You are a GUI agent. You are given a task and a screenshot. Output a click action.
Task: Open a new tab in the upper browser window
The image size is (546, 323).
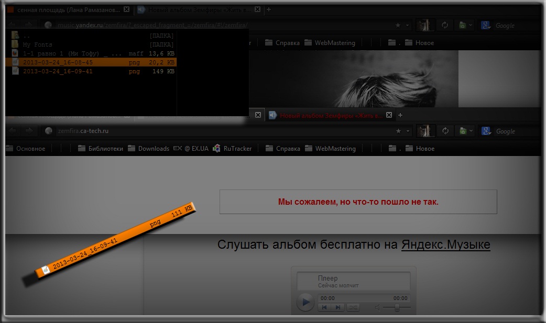[x=268, y=9]
